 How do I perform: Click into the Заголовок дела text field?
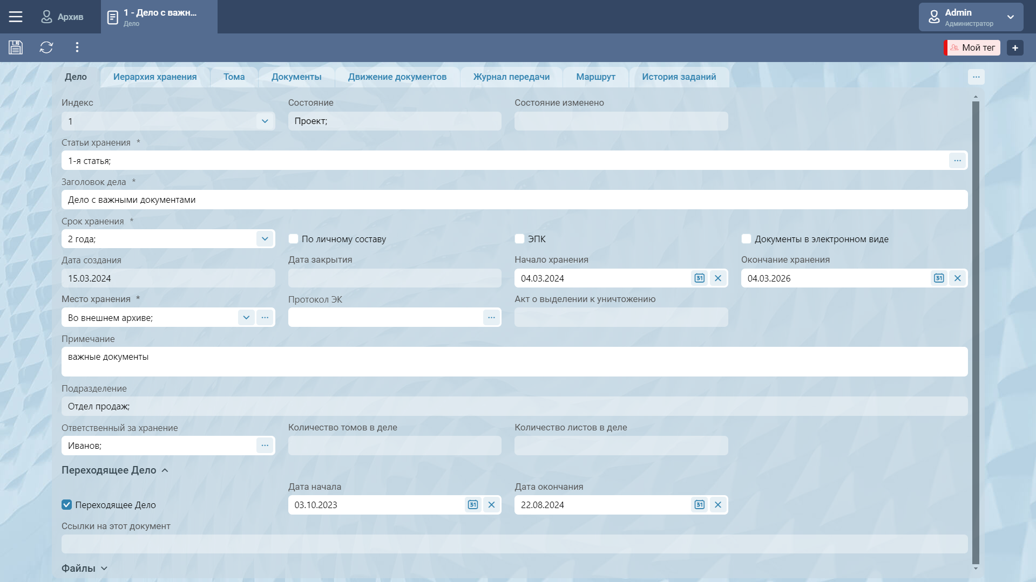pos(514,200)
